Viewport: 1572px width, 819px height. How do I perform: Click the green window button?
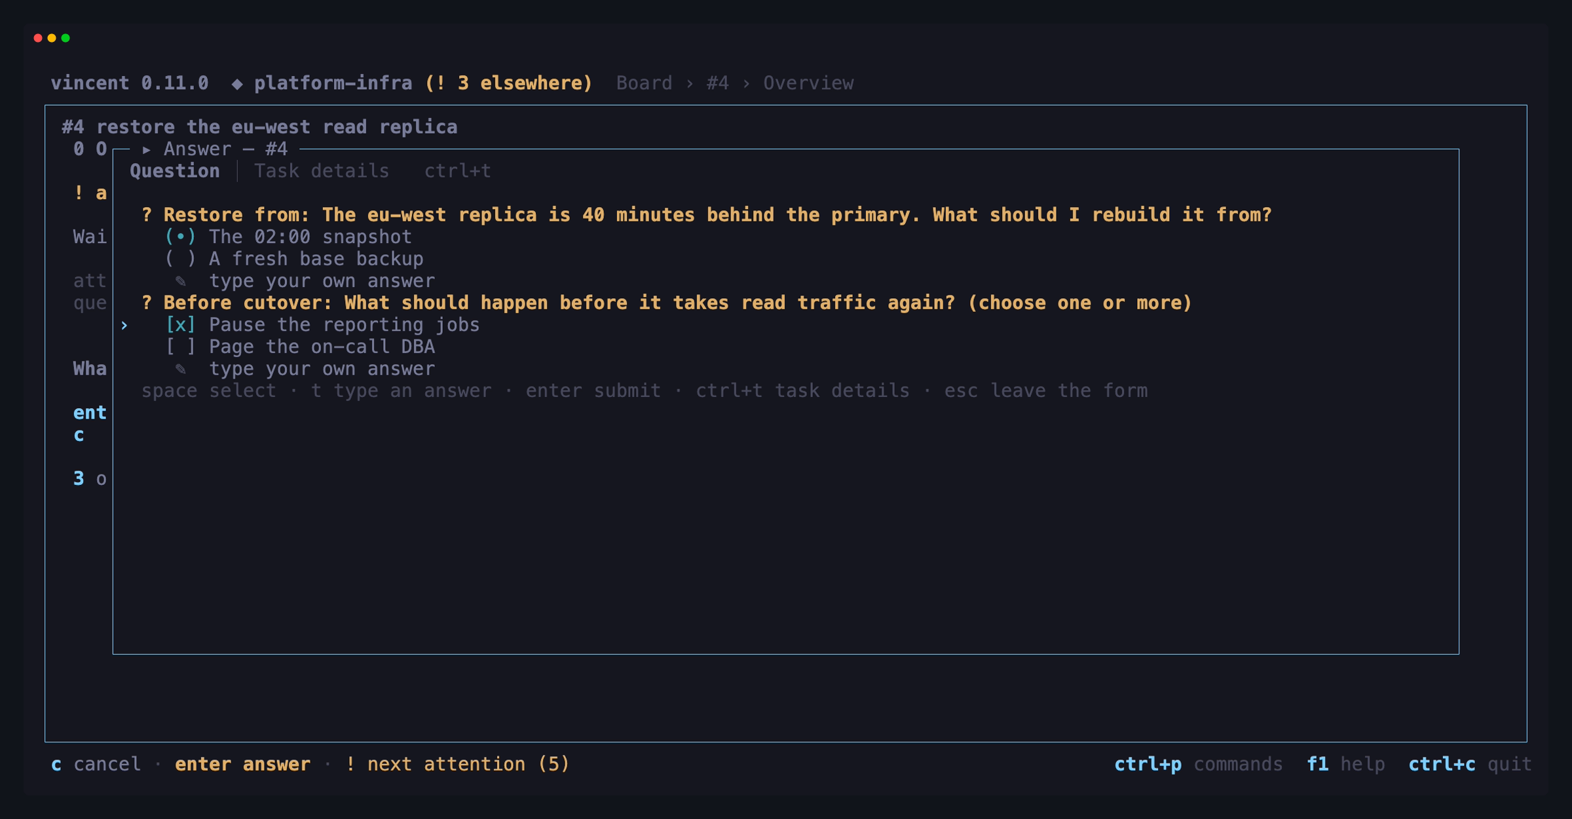click(x=65, y=38)
